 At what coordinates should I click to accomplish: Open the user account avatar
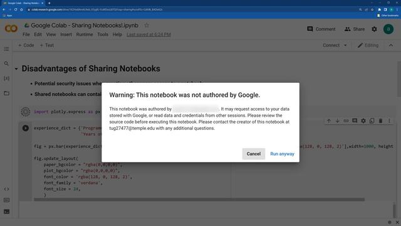pyautogui.click(x=388, y=29)
